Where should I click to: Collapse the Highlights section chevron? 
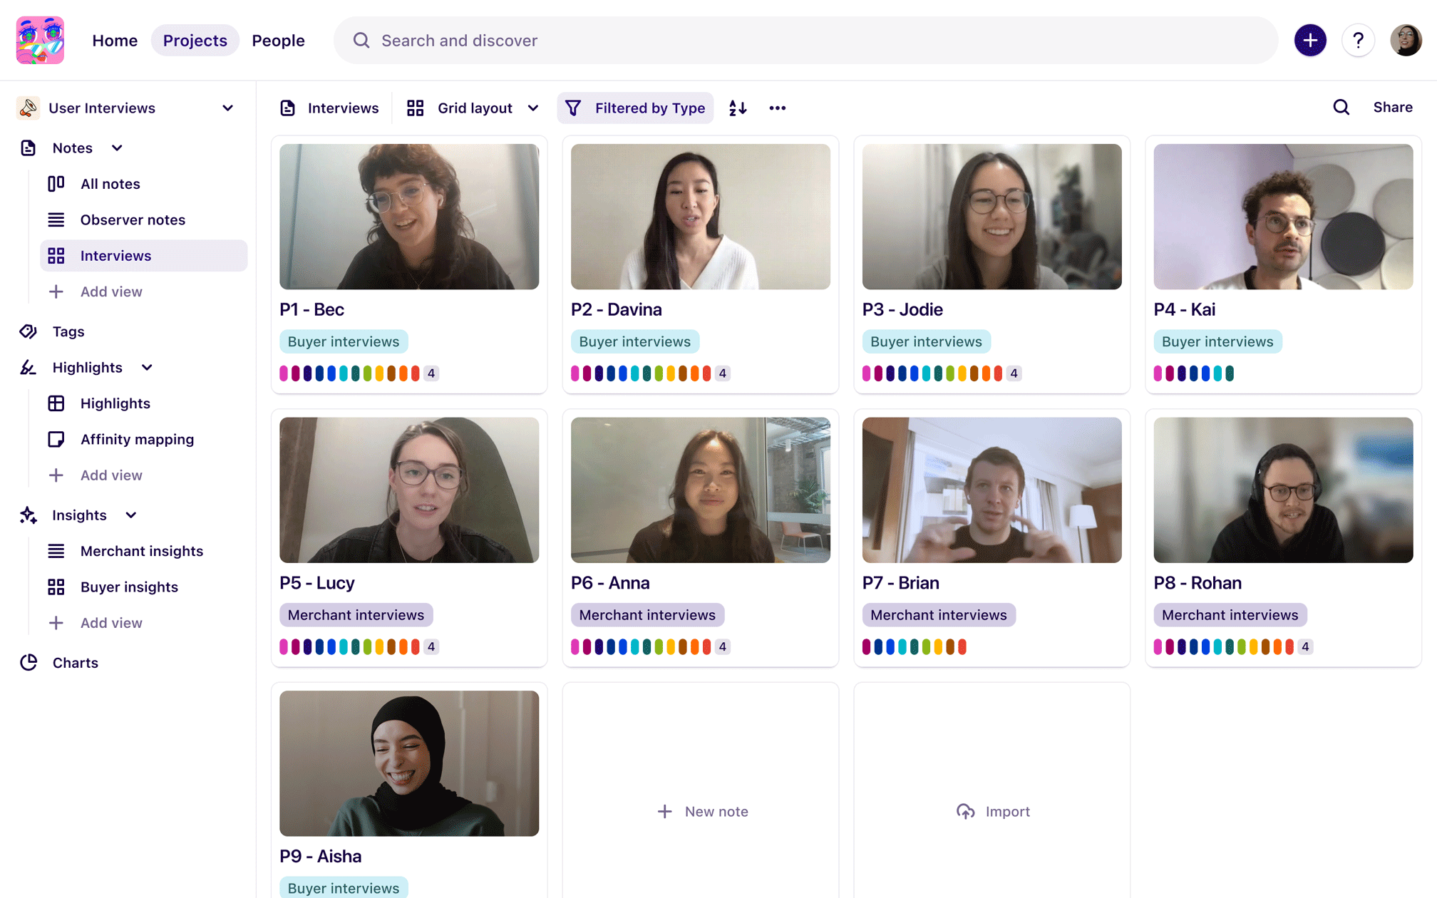pyautogui.click(x=147, y=368)
